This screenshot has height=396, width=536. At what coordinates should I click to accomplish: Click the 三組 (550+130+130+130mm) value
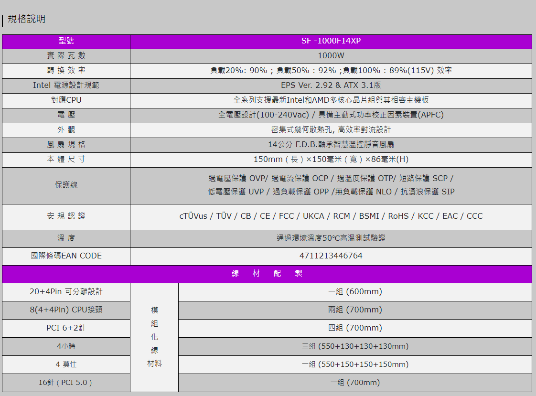click(x=355, y=346)
